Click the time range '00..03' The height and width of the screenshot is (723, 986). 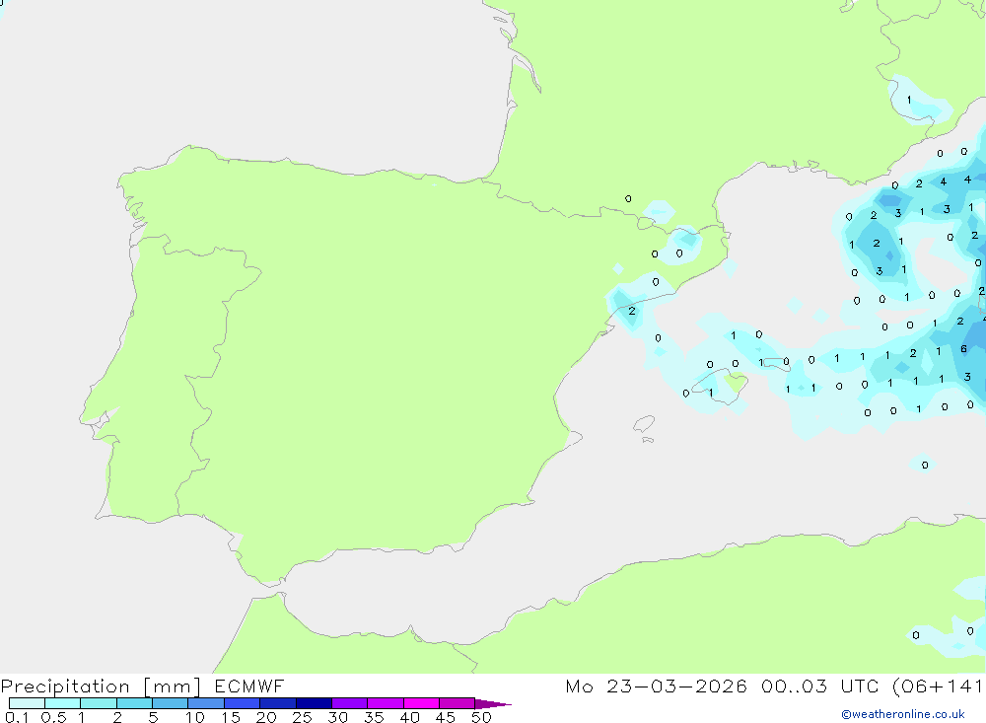(794, 686)
